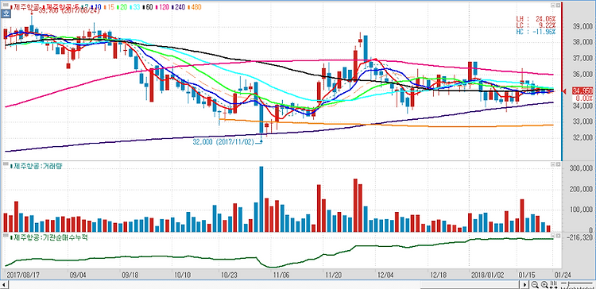Select the 240 moving average legend
The width and height of the screenshot is (596, 289).
pyautogui.click(x=178, y=7)
